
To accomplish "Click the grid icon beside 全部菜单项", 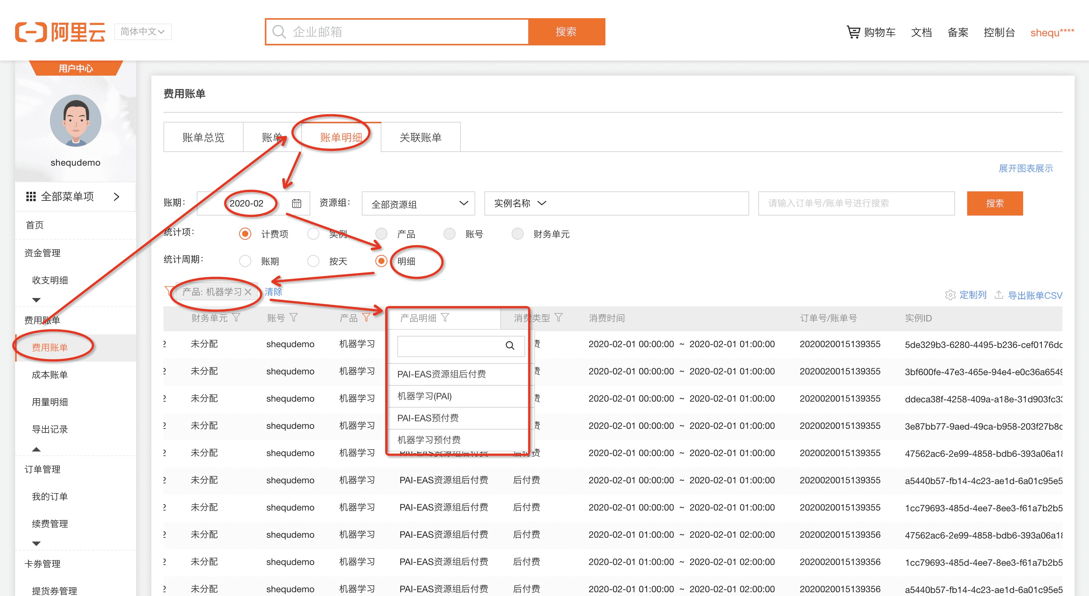I will tap(30, 196).
